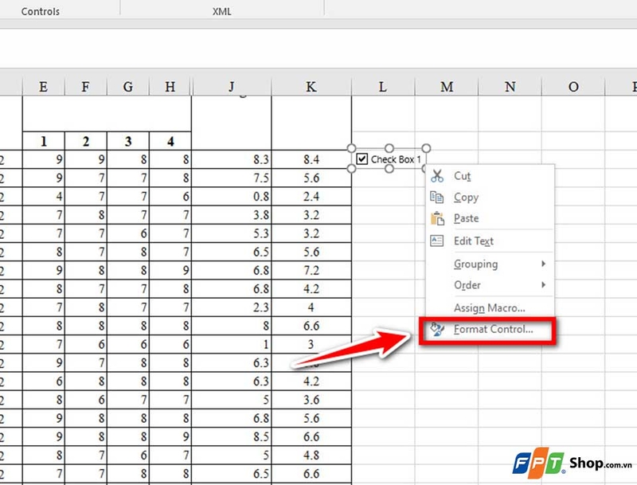Expand the Grouping submenu
The width and height of the screenshot is (637, 485).
(x=475, y=264)
